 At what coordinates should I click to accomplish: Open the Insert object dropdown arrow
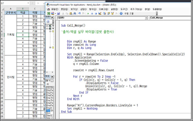pos(55,14)
